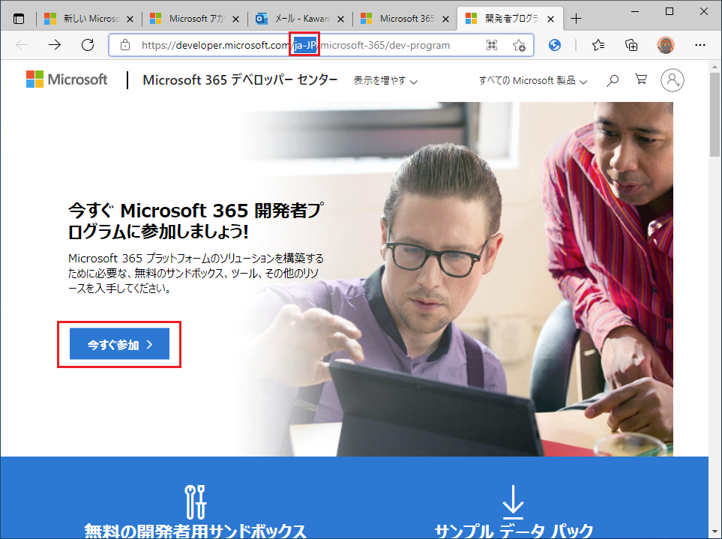722x539 pixels.
Task: Close the Microsoft アカウント tab
Action: point(235,19)
